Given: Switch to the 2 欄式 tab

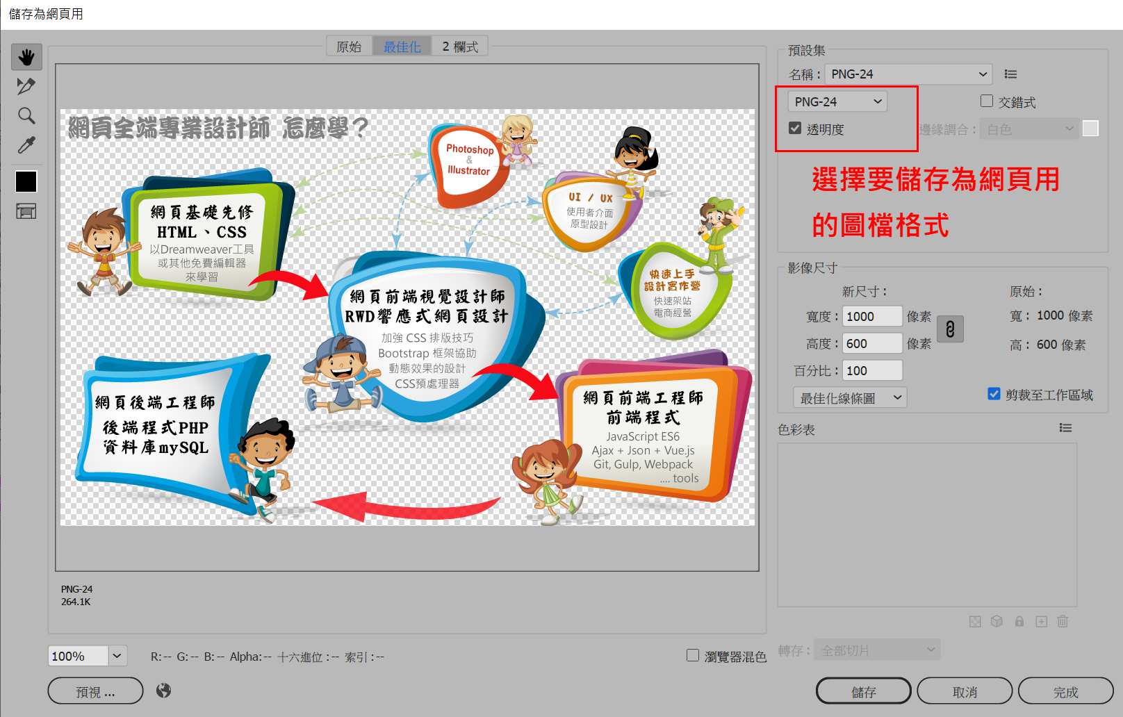Looking at the screenshot, I should (x=460, y=47).
